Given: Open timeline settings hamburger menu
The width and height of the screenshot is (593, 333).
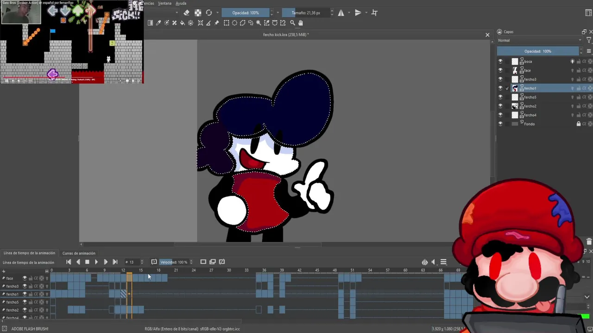Looking at the screenshot, I should coord(443,262).
